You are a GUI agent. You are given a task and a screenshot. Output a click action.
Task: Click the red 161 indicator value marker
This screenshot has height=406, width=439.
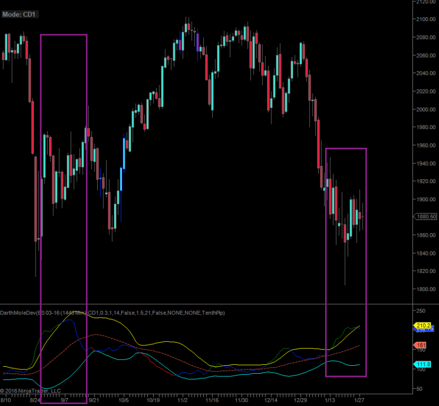click(420, 345)
